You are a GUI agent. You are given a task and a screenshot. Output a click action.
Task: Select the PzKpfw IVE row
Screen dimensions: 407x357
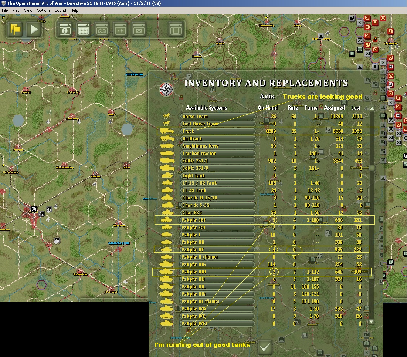217,316
